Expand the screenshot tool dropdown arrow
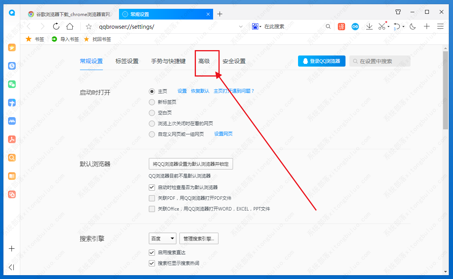453x279 pixels. pyautogui.click(x=389, y=27)
